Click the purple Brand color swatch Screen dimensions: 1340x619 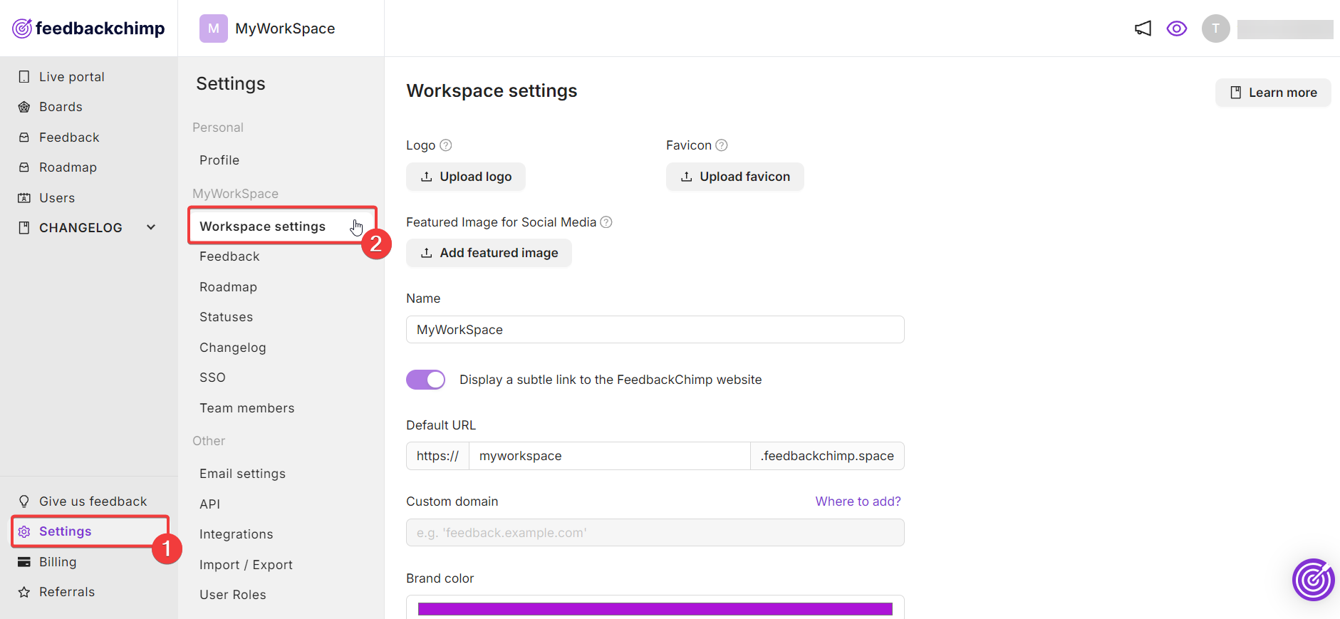pos(655,609)
